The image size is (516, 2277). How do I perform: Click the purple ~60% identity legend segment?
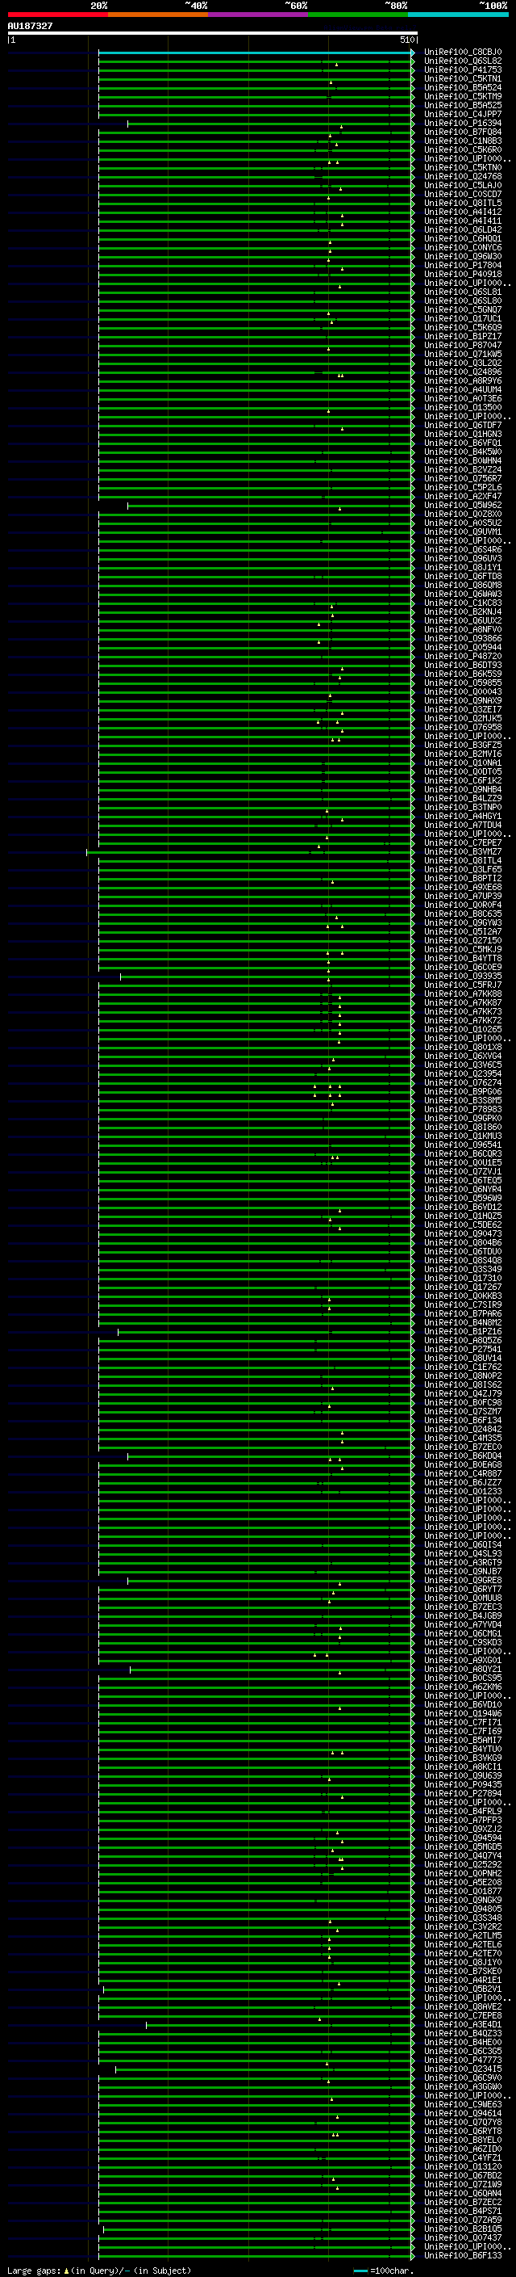coord(259,15)
